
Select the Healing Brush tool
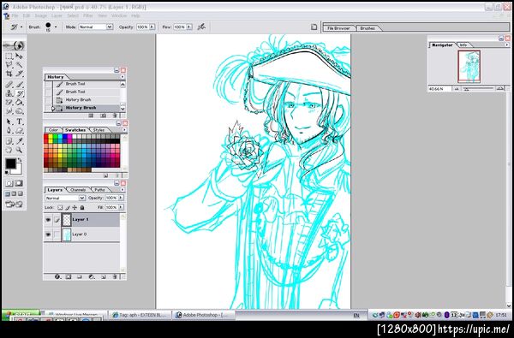coord(9,85)
